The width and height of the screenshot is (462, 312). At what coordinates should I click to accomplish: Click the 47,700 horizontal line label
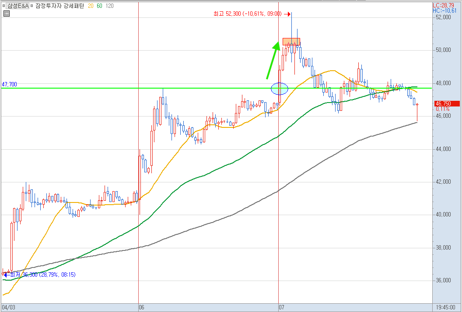click(x=10, y=85)
